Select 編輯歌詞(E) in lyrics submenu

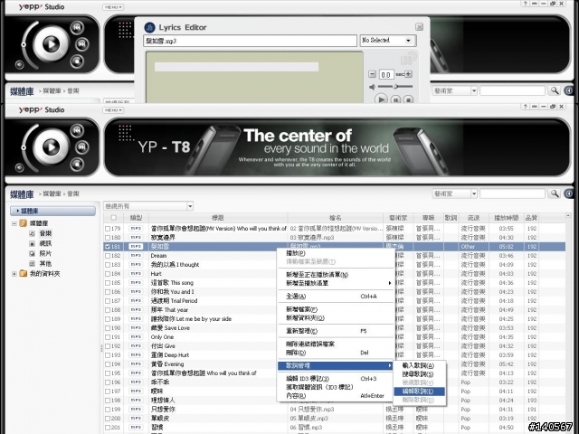[419, 392]
